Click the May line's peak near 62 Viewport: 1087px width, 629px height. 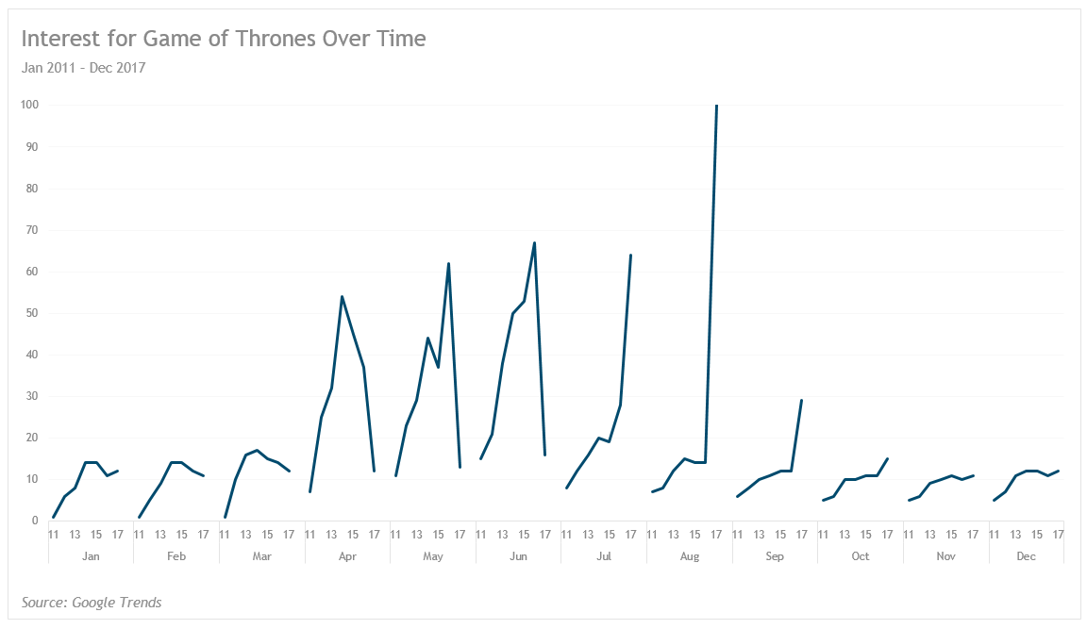[x=448, y=264]
